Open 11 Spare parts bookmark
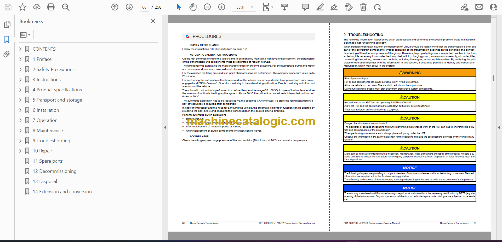 tap(48, 161)
